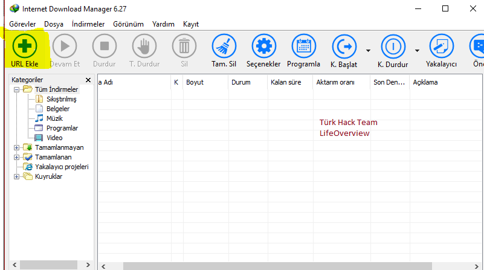Select the Programlar category
The height and width of the screenshot is (270, 484).
coord(62,128)
